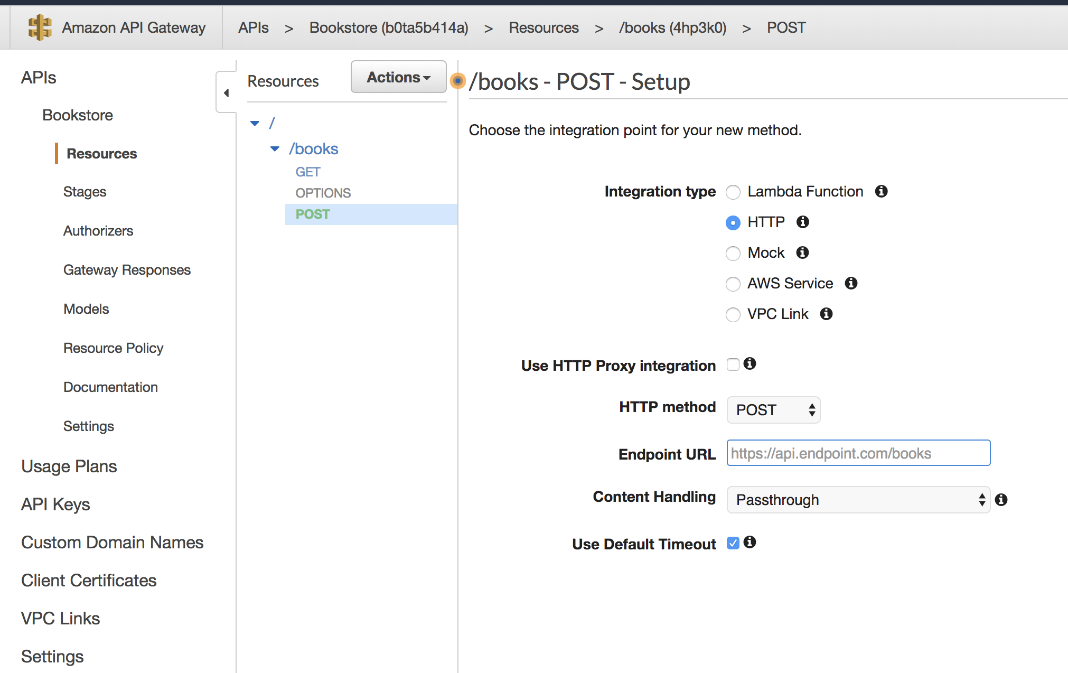Select the Lambda Function integration type
This screenshot has width=1068, height=673.
733,192
